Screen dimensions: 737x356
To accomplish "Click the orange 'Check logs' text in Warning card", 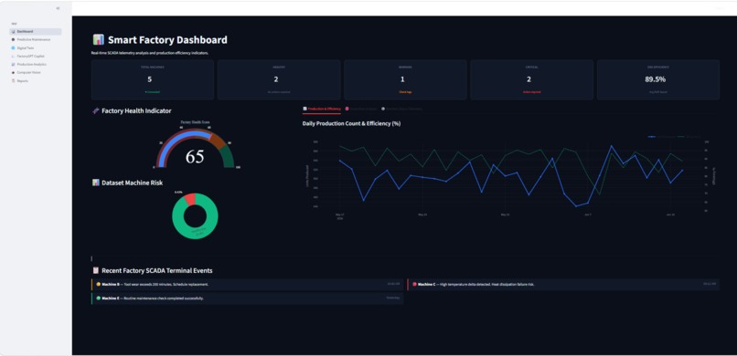I will pos(405,92).
